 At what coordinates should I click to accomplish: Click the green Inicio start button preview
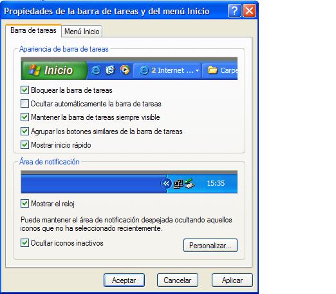54,70
